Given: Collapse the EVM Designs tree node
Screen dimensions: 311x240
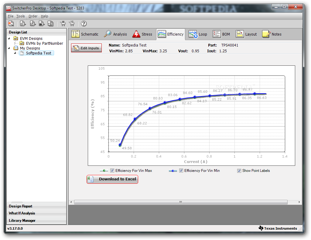Looking at the screenshot, I should pyautogui.click(x=9, y=38).
